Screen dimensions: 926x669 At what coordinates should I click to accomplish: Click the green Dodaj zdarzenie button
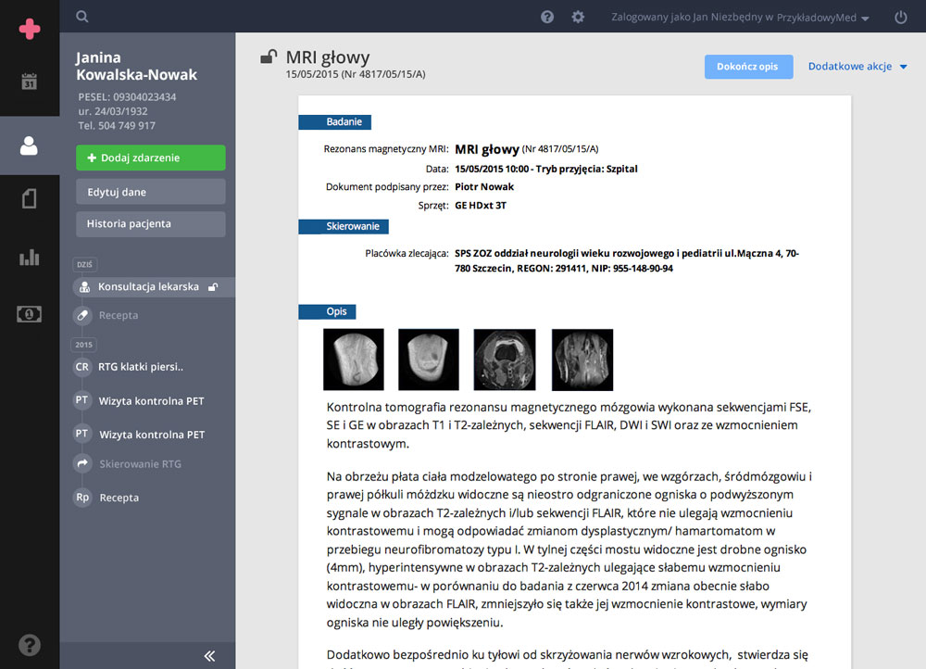150,158
